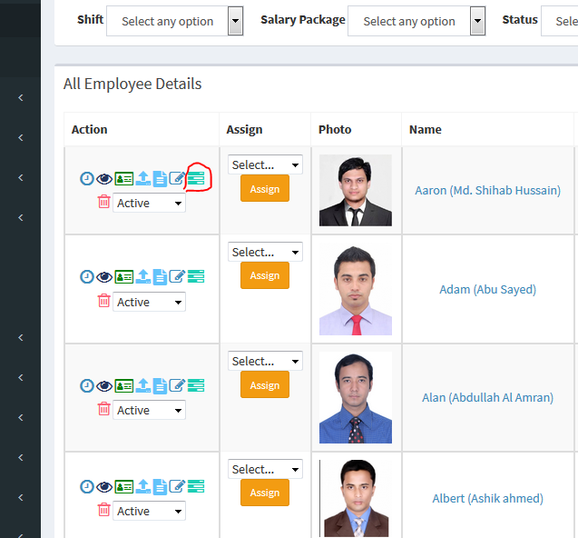Click the eye icon in Albert's row

point(105,486)
